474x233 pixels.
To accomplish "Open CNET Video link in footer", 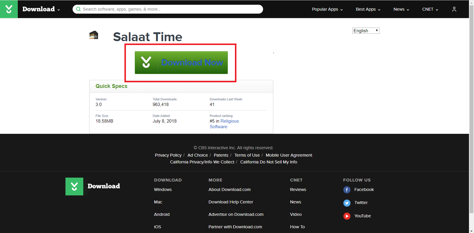I will (x=296, y=214).
